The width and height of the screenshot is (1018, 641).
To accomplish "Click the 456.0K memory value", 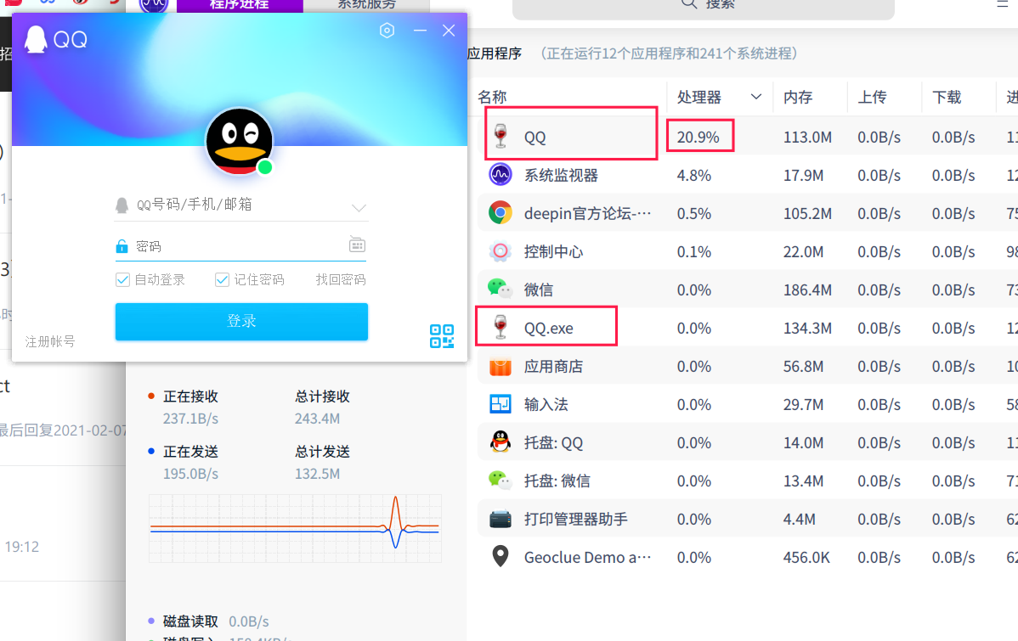I will pyautogui.click(x=806, y=557).
